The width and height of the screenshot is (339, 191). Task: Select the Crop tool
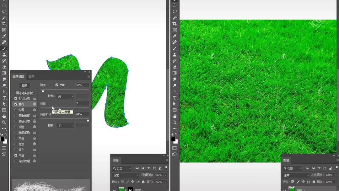click(x=4, y=24)
